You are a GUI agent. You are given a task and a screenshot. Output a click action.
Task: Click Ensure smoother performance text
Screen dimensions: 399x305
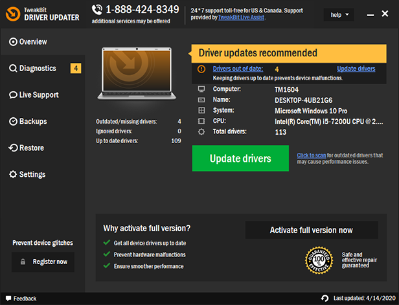148,266
